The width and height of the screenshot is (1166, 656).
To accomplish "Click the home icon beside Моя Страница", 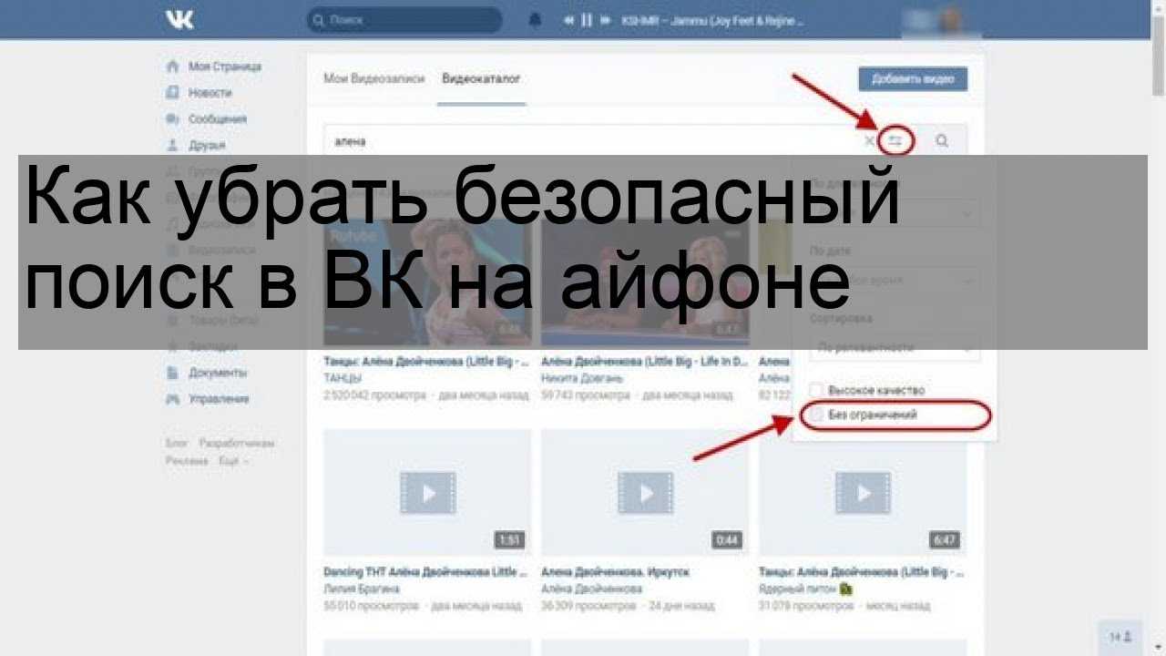I will tap(172, 67).
